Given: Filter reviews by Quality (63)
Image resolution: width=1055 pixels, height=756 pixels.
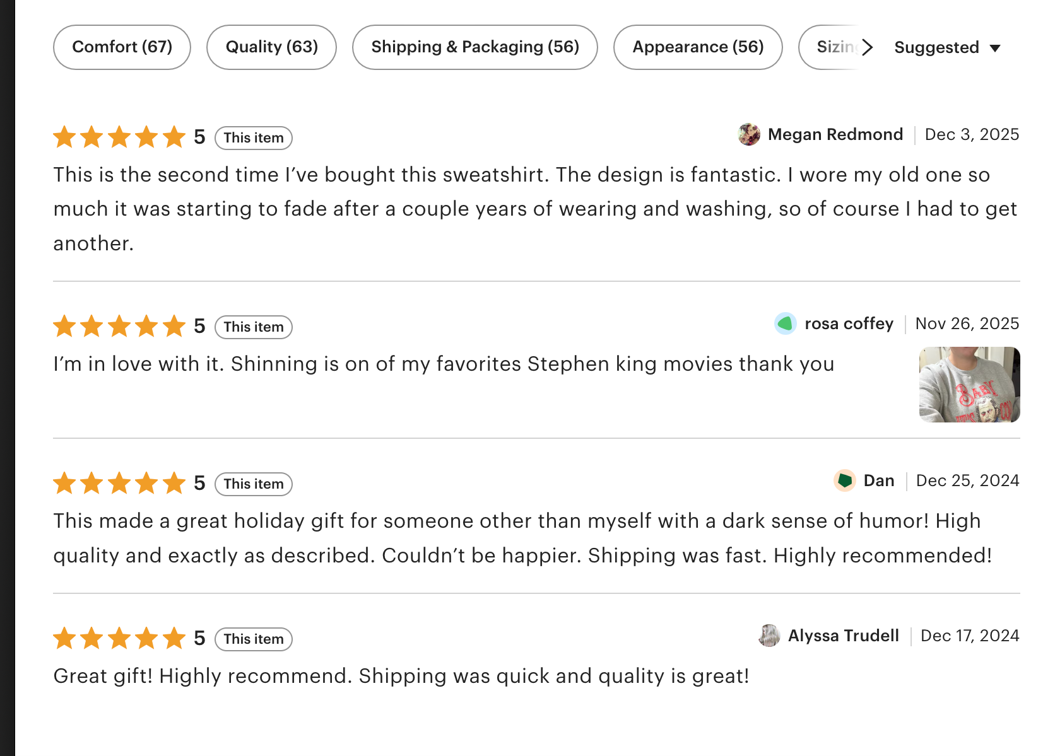Looking at the screenshot, I should coord(271,47).
